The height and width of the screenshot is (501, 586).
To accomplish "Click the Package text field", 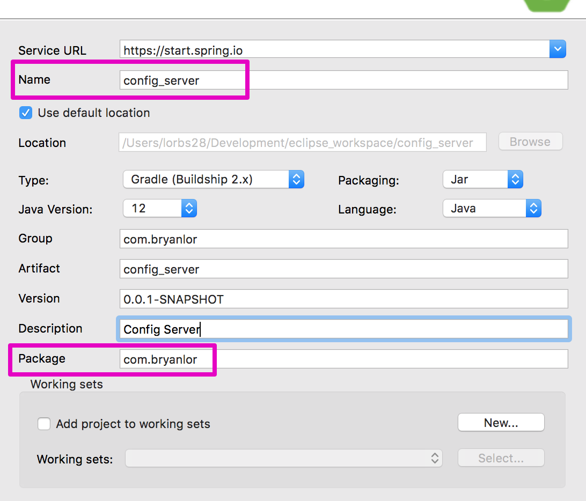I will 343,359.
